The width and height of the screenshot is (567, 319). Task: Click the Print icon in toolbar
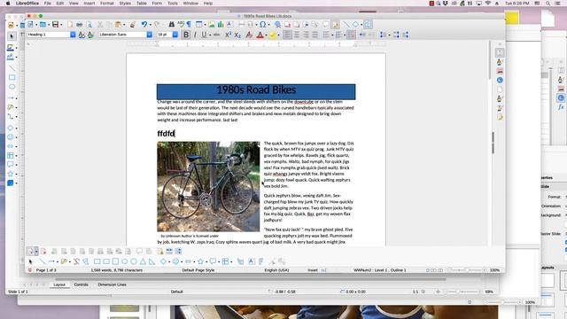(79, 24)
